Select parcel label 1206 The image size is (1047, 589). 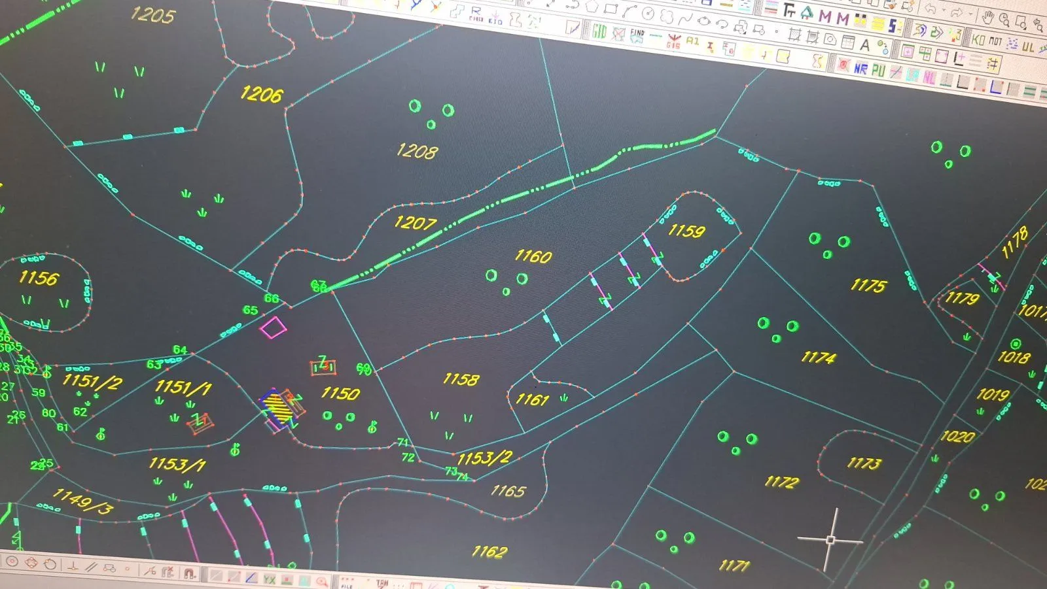pos(261,93)
